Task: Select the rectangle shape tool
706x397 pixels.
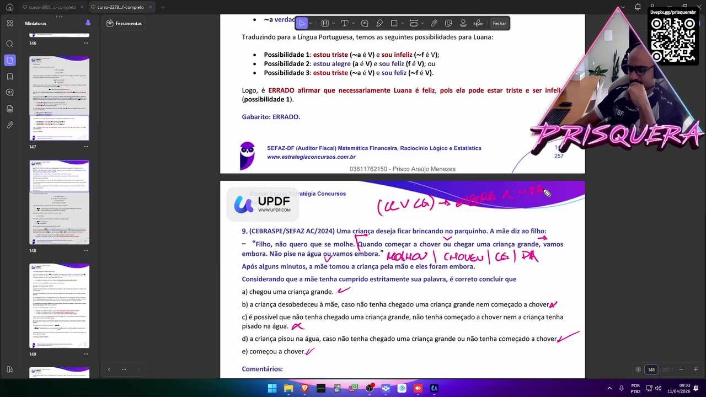Action: 394,23
